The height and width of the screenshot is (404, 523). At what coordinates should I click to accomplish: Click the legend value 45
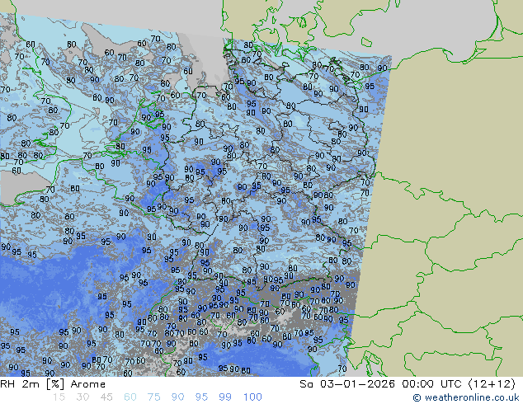point(106,397)
